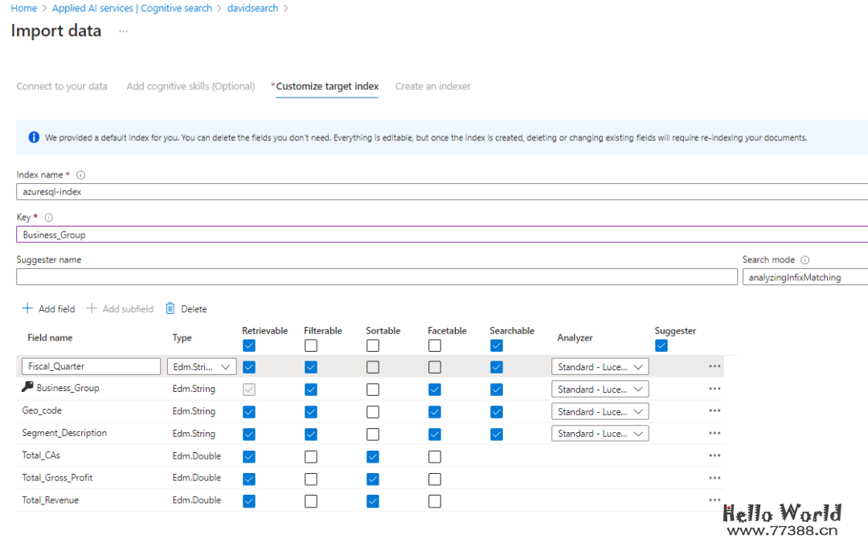This screenshot has height=555, width=868.
Task: Open the Type dropdown for Fiscal_Quarter
Action: tap(202, 367)
